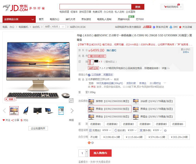The height and width of the screenshot is (164, 196).
Task: Go to previous thumbnail with left arrow
Action: click(x=4, y=111)
